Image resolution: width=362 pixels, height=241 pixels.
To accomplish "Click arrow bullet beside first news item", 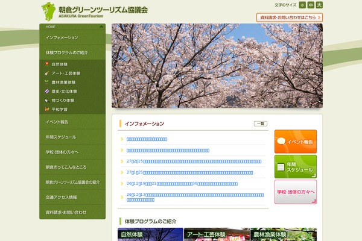I will (x=122, y=139).
